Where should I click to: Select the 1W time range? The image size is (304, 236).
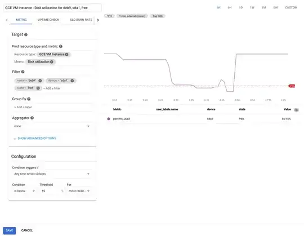(252, 7)
